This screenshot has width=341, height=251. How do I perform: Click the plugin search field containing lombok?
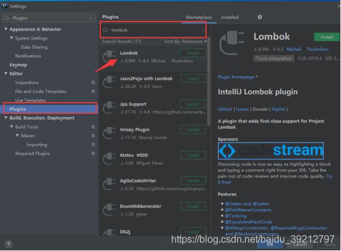[153, 30]
